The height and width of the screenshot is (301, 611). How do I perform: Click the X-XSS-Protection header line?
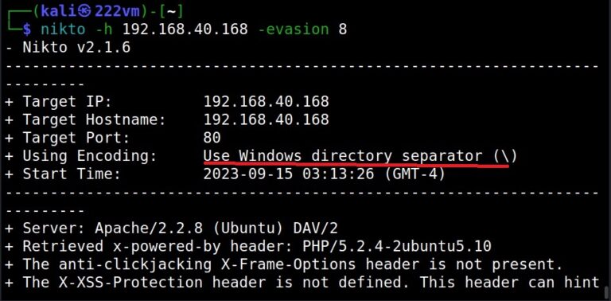click(302, 282)
